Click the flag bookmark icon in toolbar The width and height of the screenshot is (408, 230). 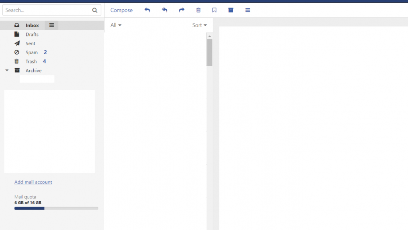point(214,10)
